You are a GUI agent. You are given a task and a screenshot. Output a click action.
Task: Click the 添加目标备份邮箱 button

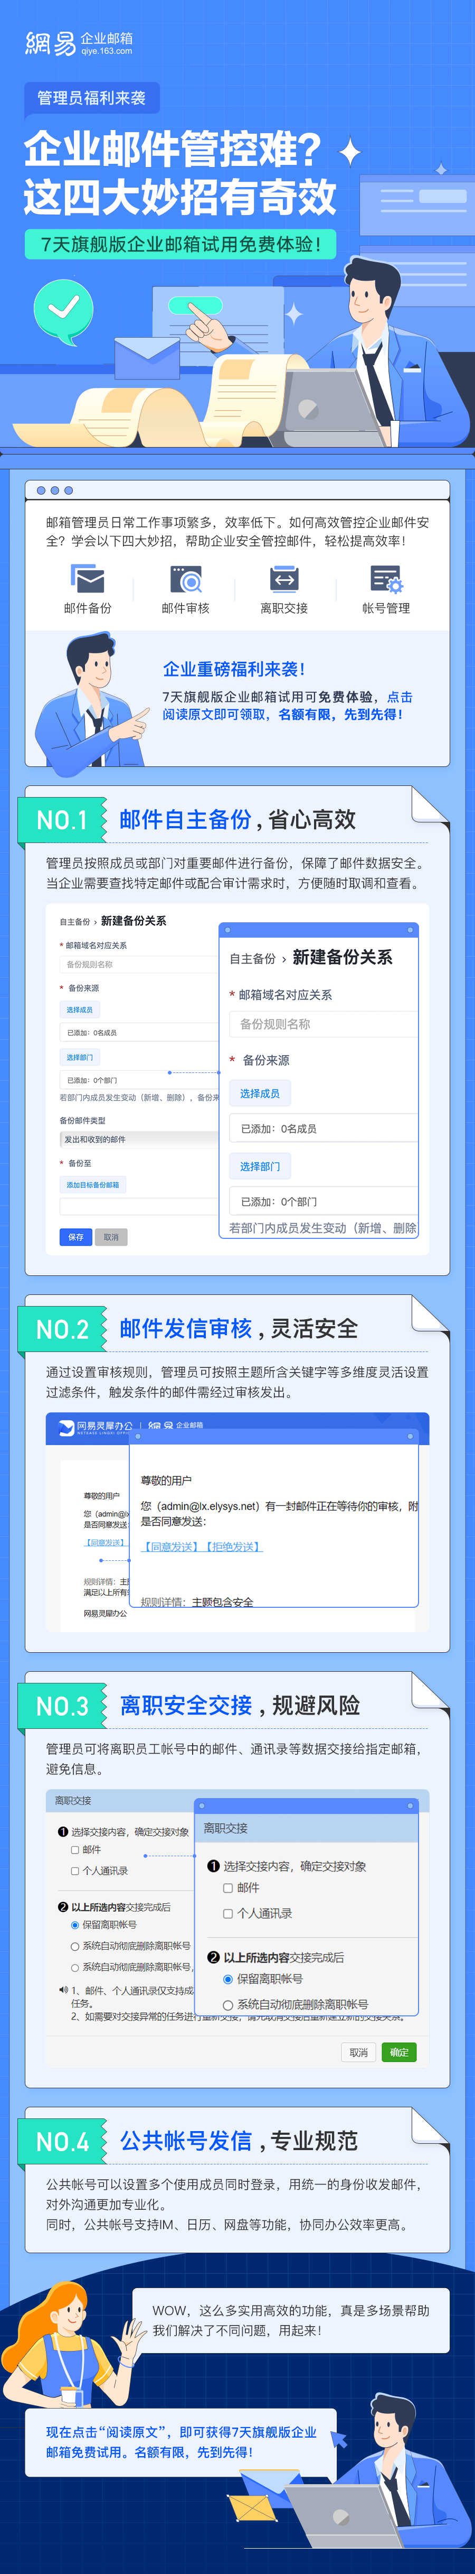pyautogui.click(x=93, y=1185)
